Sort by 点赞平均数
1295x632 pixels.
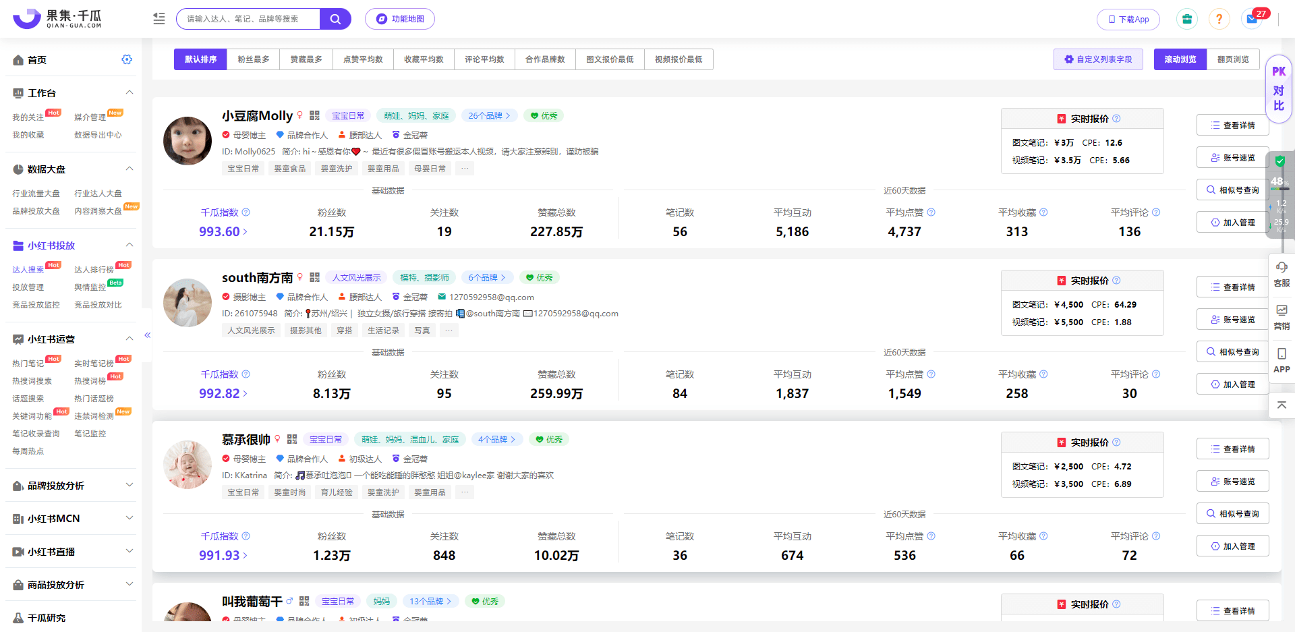tap(363, 59)
